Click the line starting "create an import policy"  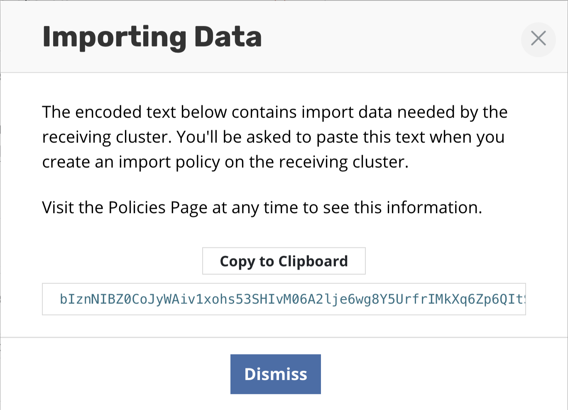(x=225, y=162)
